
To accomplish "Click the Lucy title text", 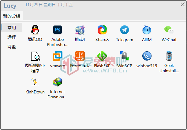I will tap(10, 6).
